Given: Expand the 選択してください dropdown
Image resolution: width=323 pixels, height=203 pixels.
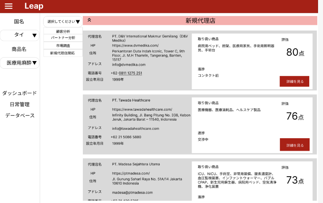Looking at the screenshot, I should (x=63, y=22).
